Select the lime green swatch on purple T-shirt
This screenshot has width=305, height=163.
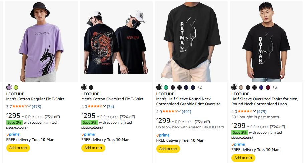[16, 87]
